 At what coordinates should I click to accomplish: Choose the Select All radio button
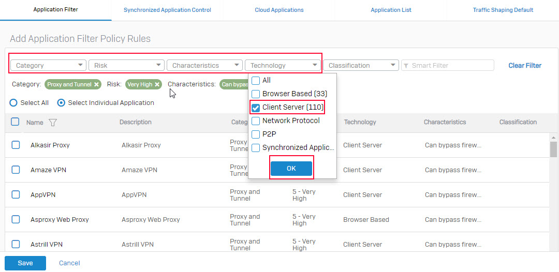[13, 103]
